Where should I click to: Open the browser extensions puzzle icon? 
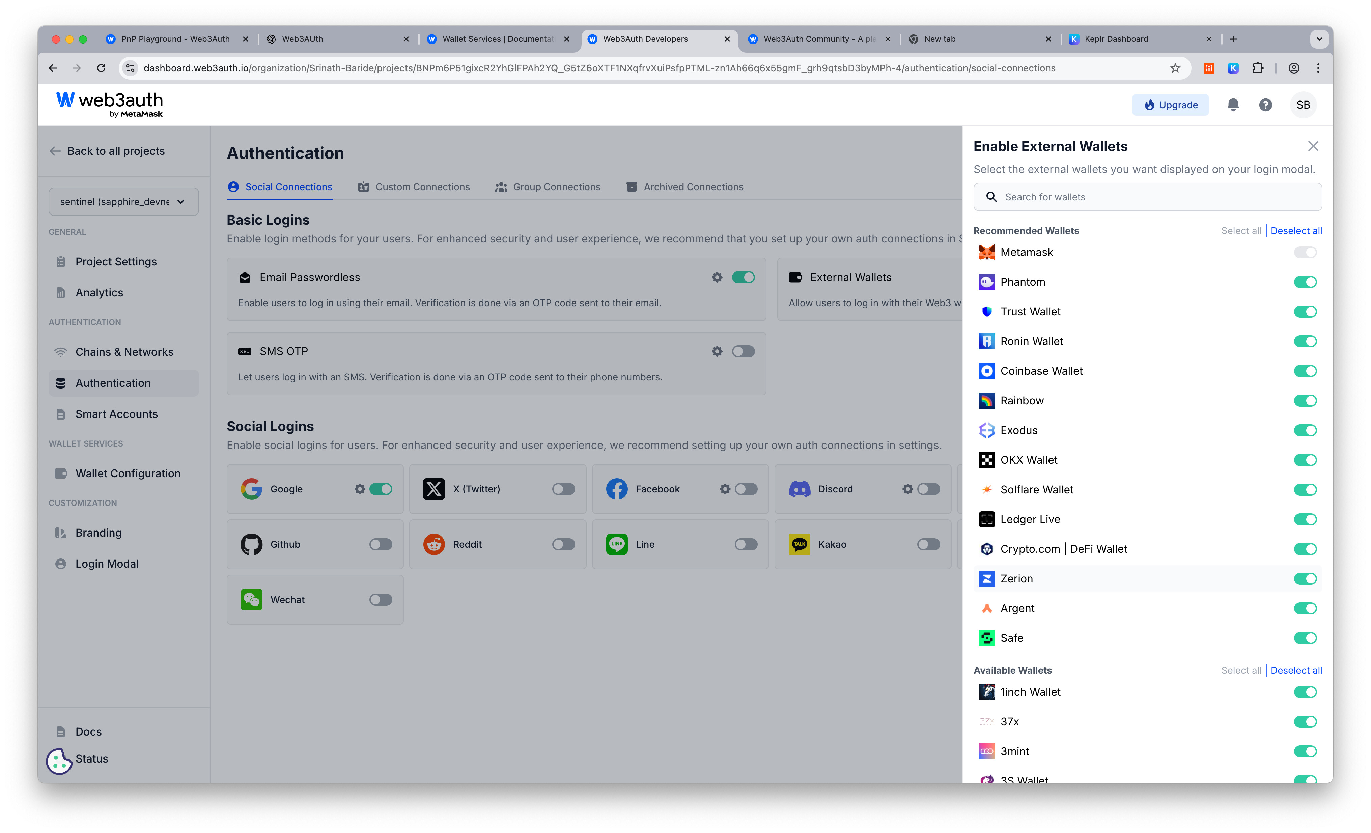(x=1258, y=68)
